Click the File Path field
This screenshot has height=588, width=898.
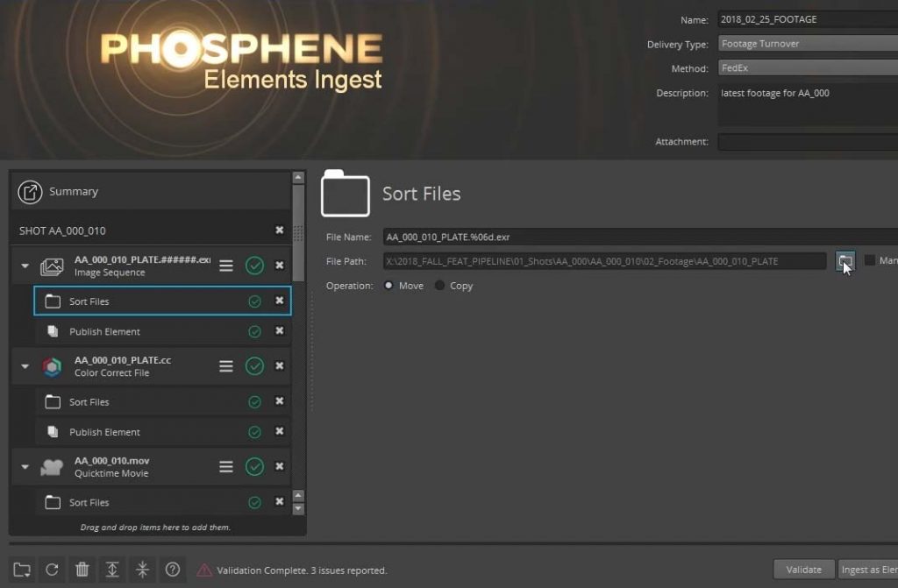tap(605, 262)
